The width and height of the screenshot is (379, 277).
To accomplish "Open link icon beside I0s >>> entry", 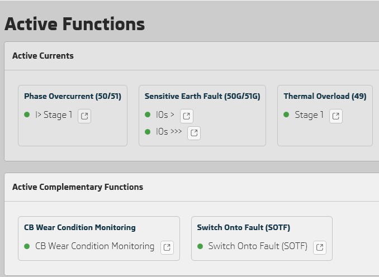I will point(194,133).
